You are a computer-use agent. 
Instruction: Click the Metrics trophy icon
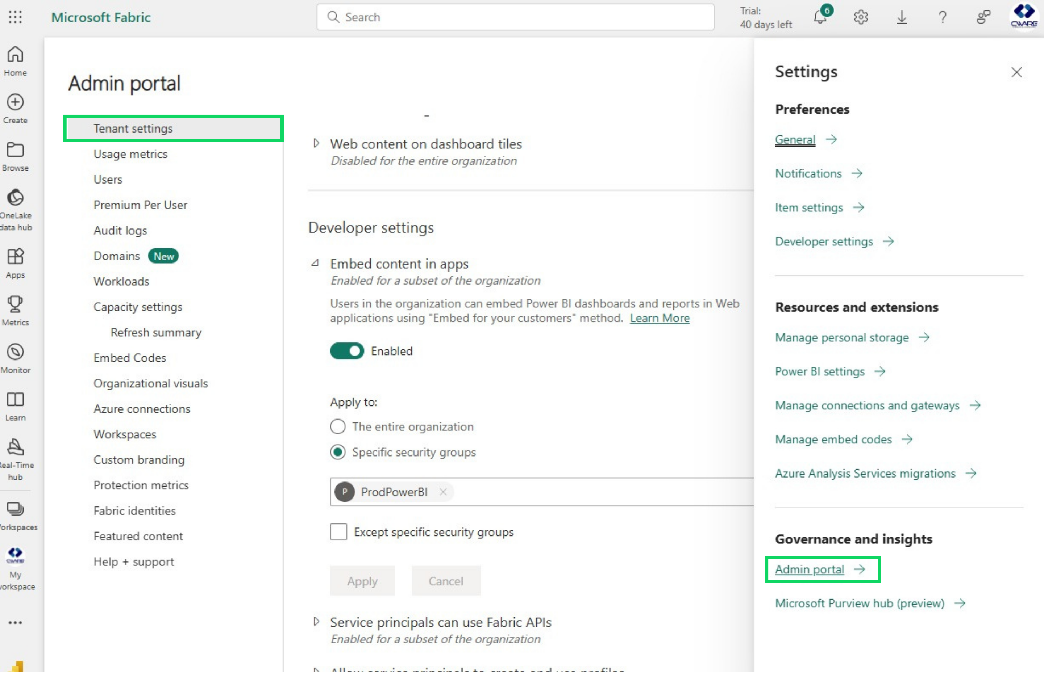pyautogui.click(x=15, y=310)
